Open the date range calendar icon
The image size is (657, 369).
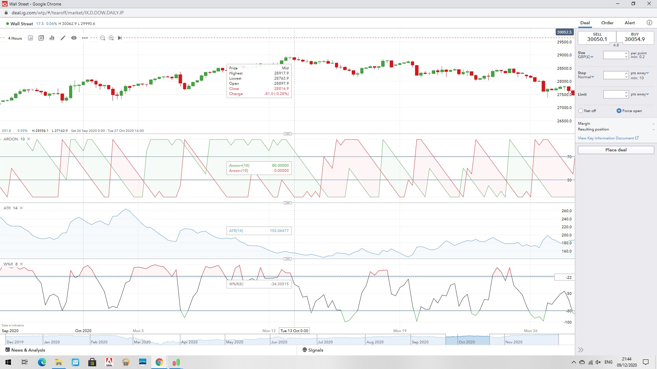pyautogui.click(x=30, y=38)
